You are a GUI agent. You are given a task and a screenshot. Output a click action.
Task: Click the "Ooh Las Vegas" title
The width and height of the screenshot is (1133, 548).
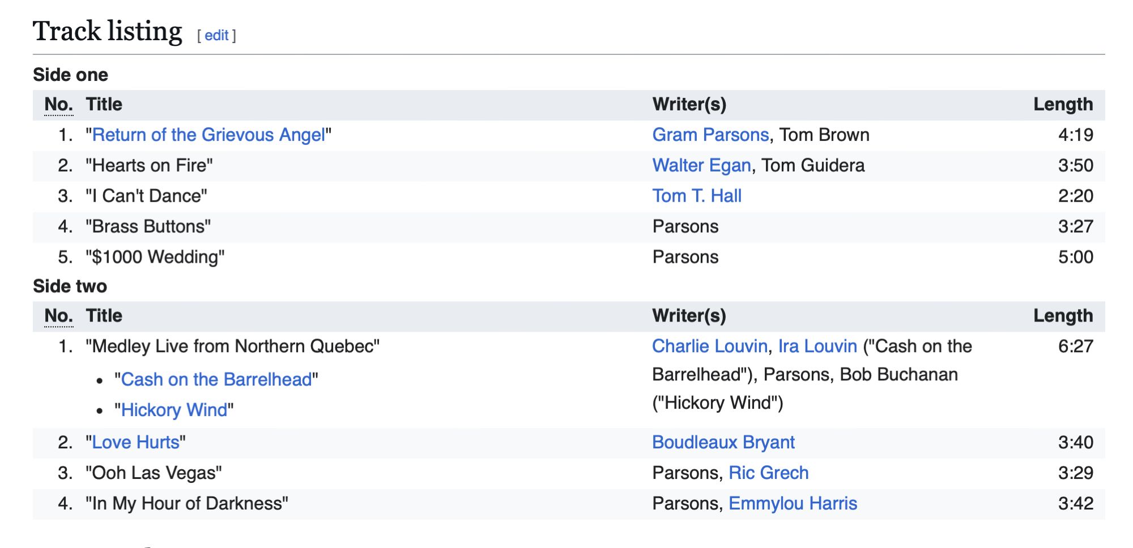[154, 473]
